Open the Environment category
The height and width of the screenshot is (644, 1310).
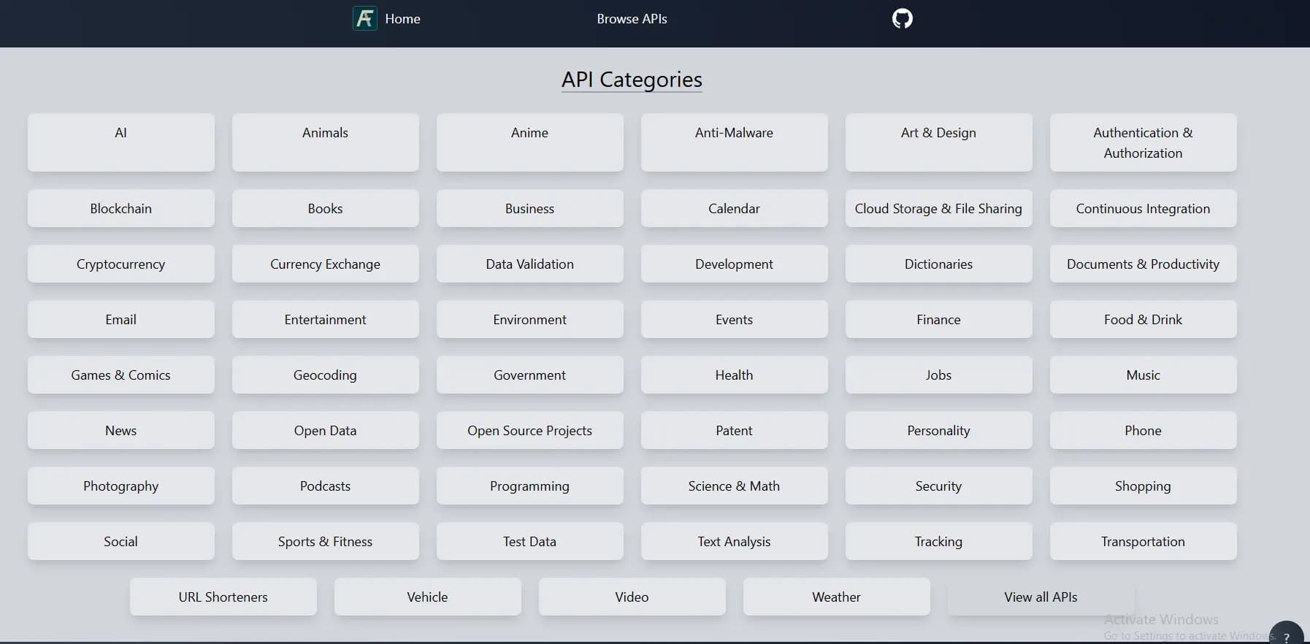530,319
